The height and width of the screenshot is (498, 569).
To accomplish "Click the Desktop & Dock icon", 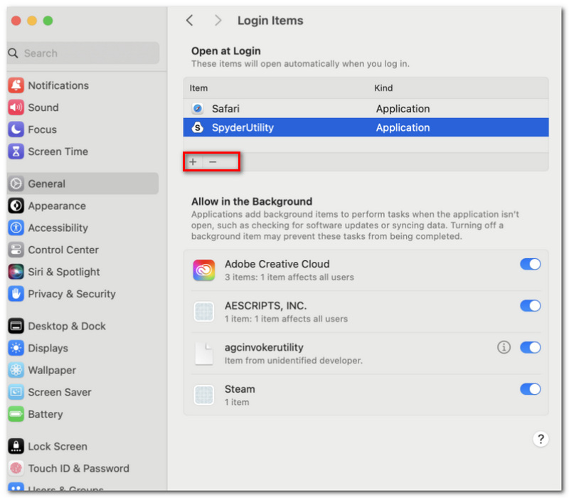I will (x=16, y=326).
